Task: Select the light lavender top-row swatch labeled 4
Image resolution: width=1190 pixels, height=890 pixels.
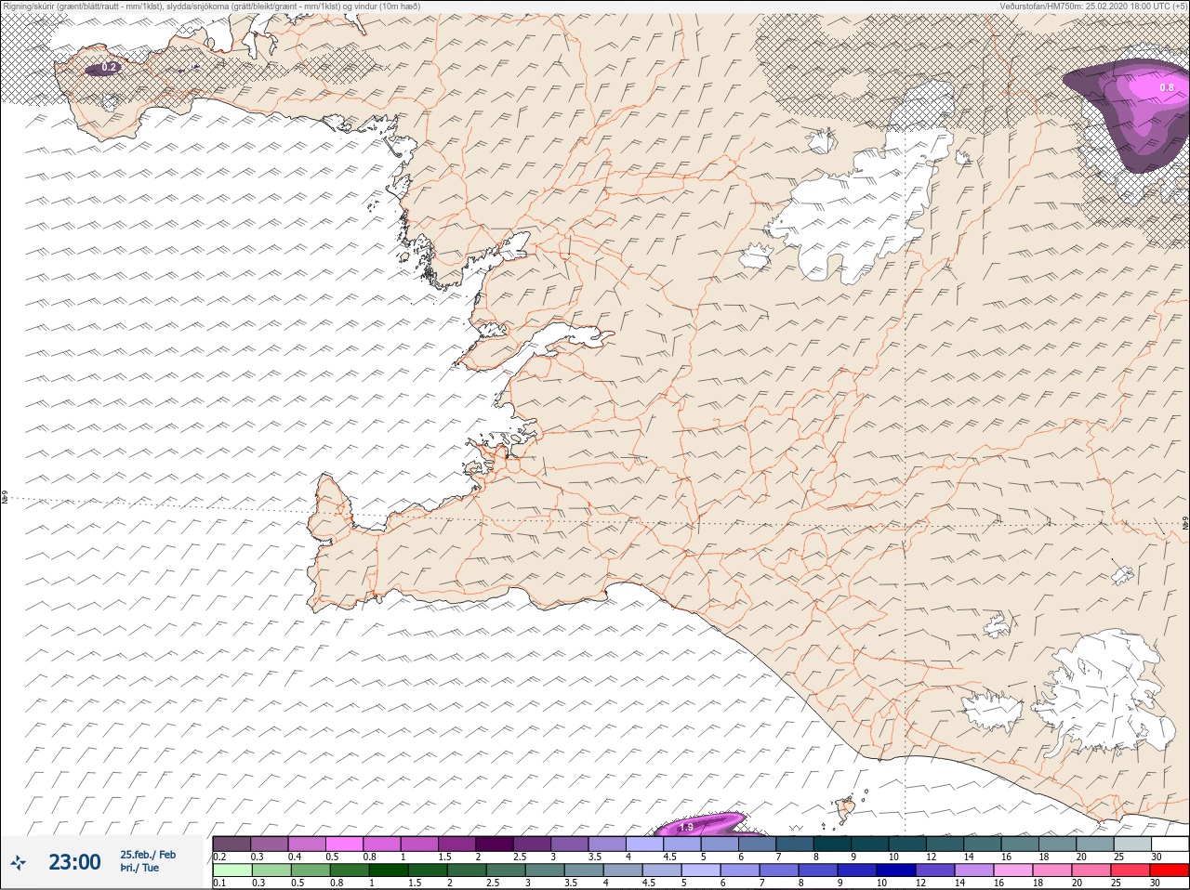Action: click(x=644, y=844)
